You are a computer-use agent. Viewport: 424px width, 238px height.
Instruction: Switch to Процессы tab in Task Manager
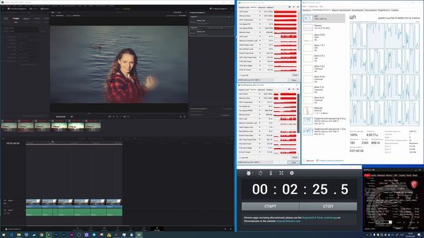[306, 10]
